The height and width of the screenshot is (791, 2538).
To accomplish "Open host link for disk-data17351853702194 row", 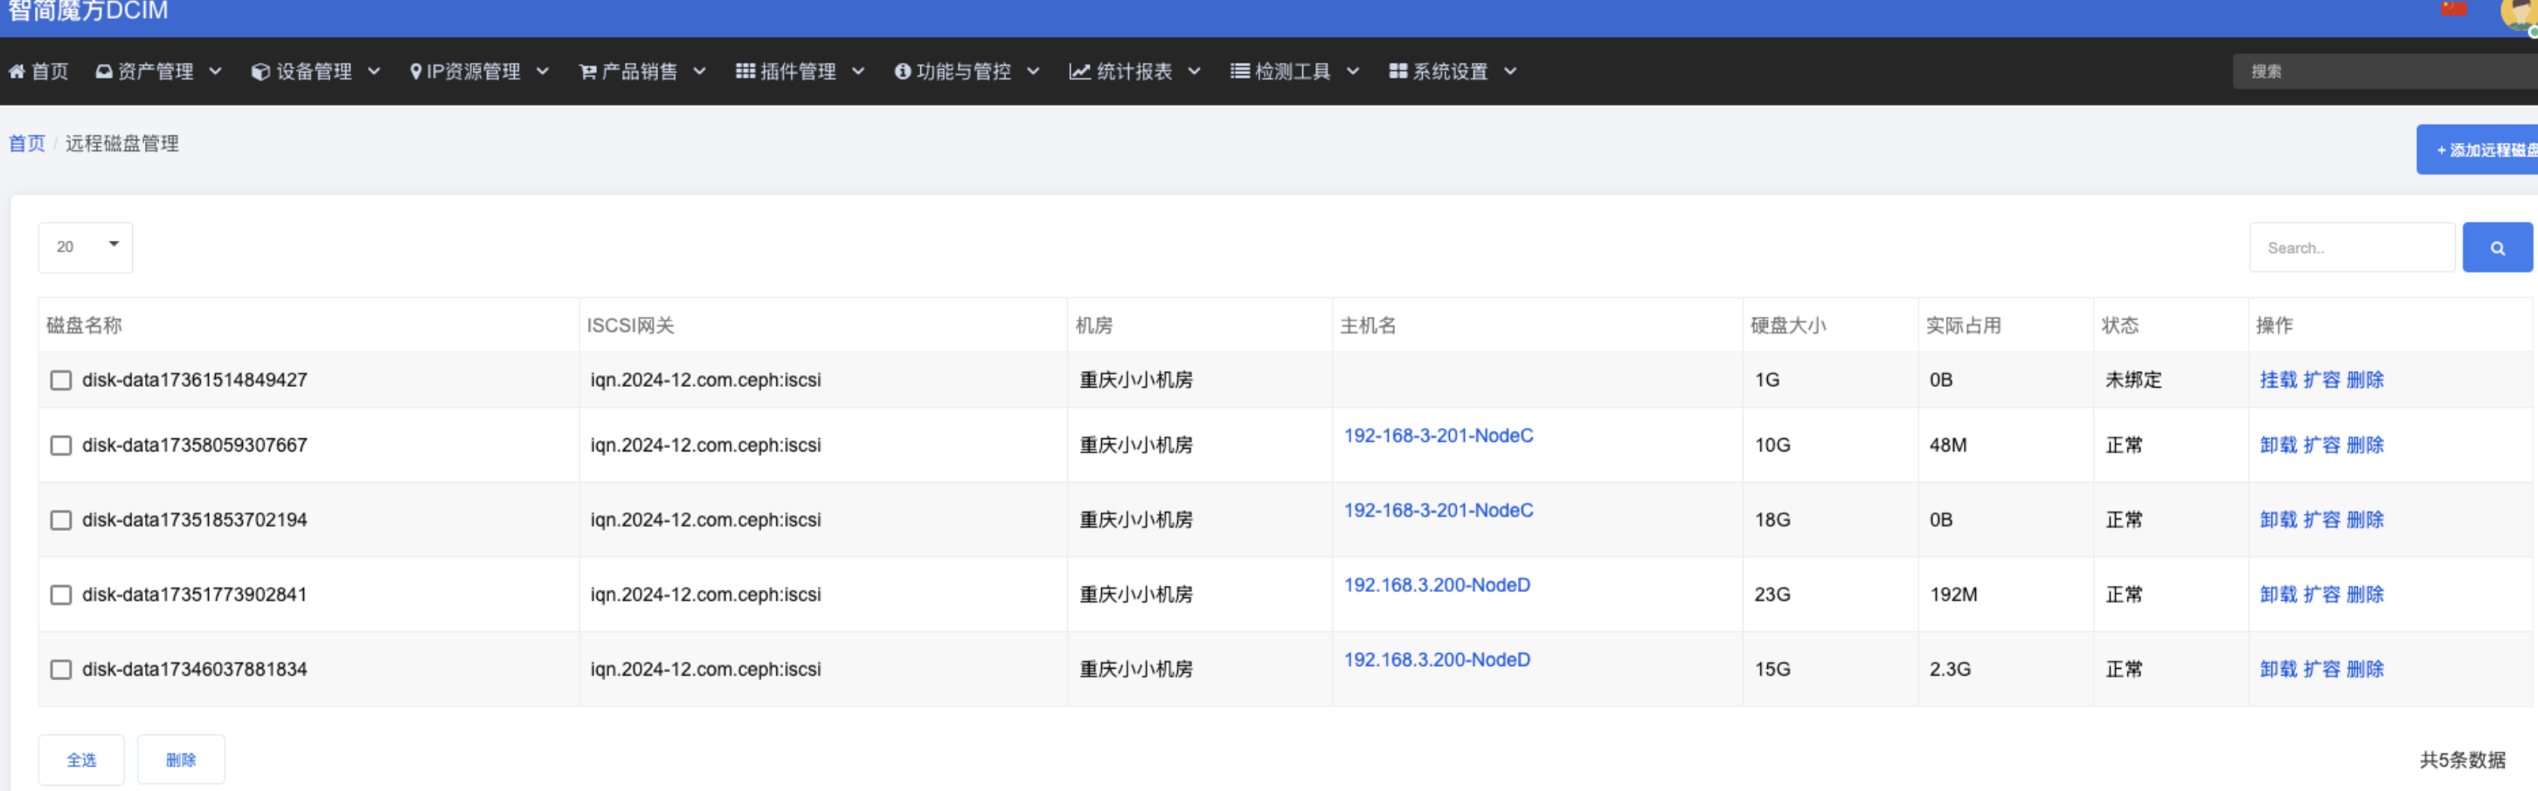I will click(1439, 511).
